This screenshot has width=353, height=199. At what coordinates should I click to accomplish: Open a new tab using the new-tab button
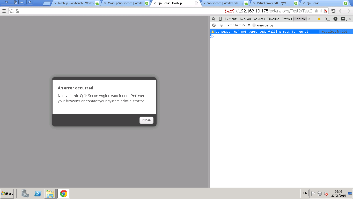click(x=47, y=3)
